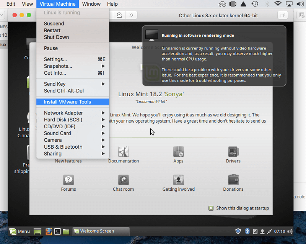This screenshot has height=244, width=306.
Task: Click the AirPlay display icon in menu bar
Action: point(289,4)
